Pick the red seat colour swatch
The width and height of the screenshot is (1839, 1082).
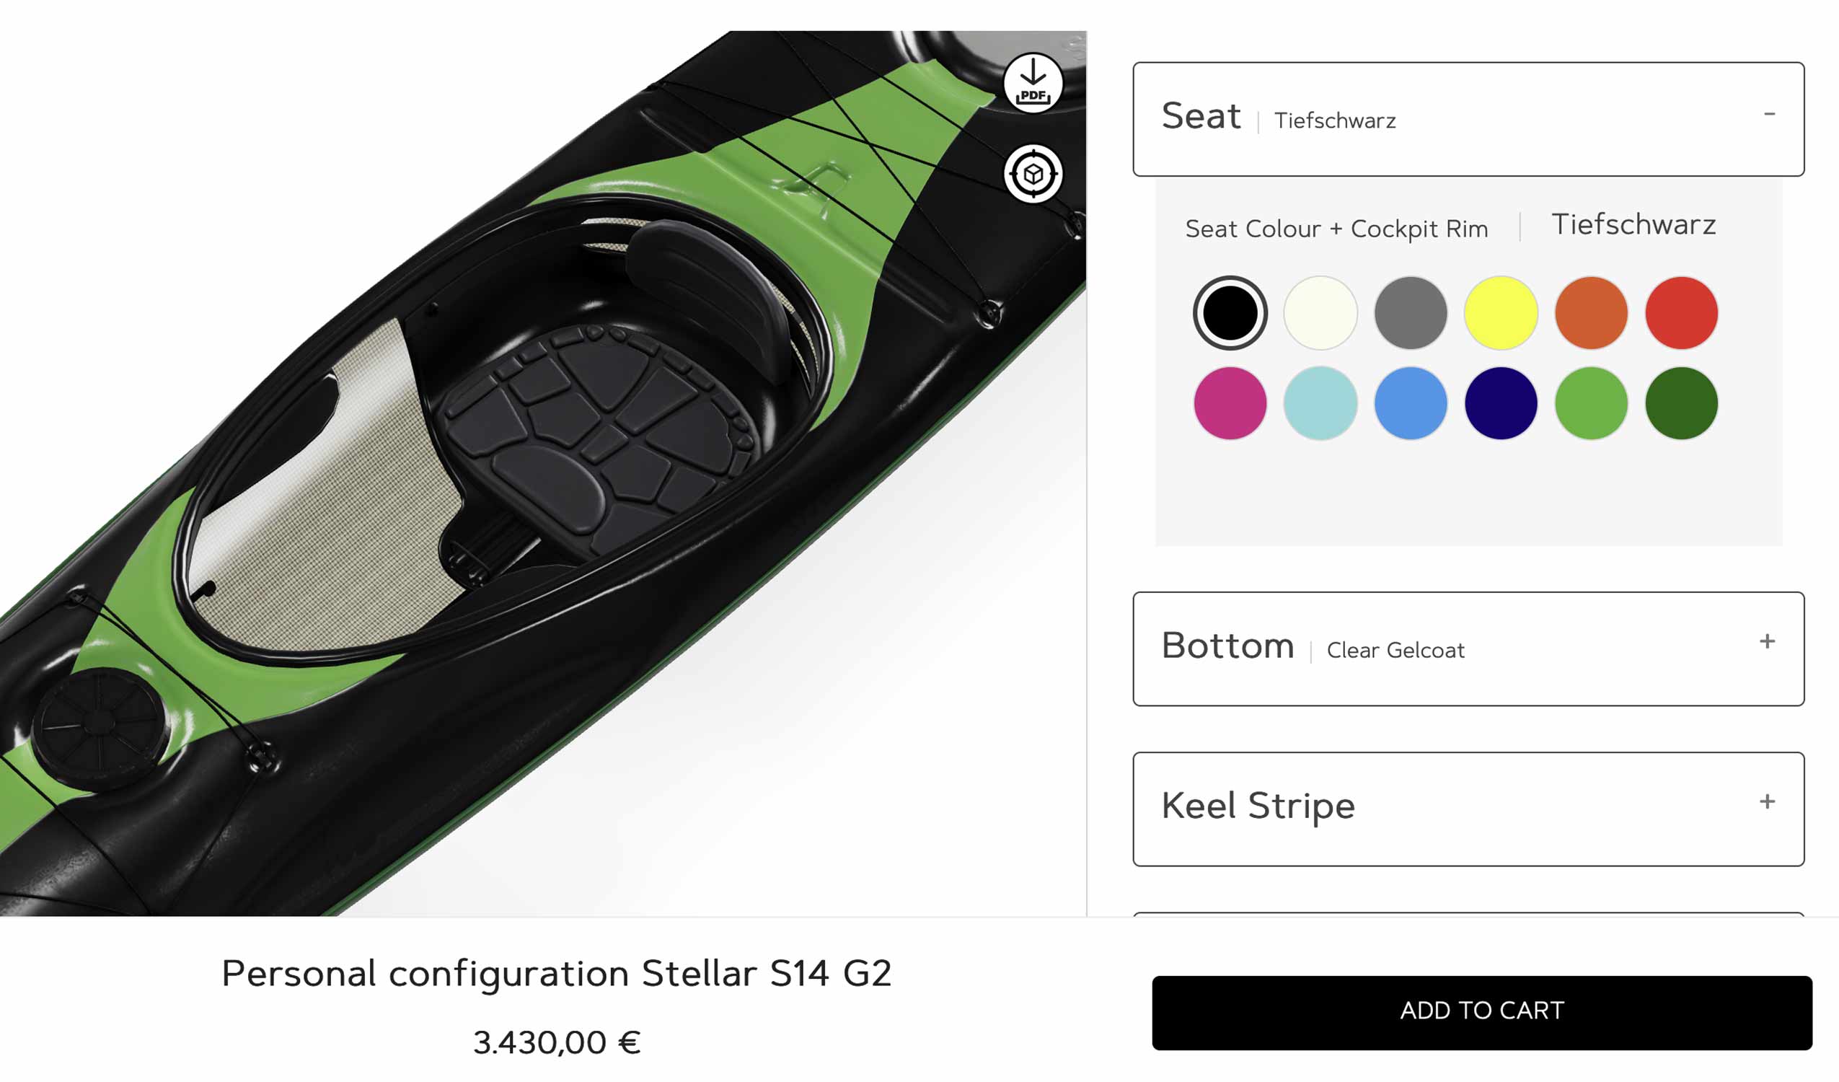(1681, 312)
